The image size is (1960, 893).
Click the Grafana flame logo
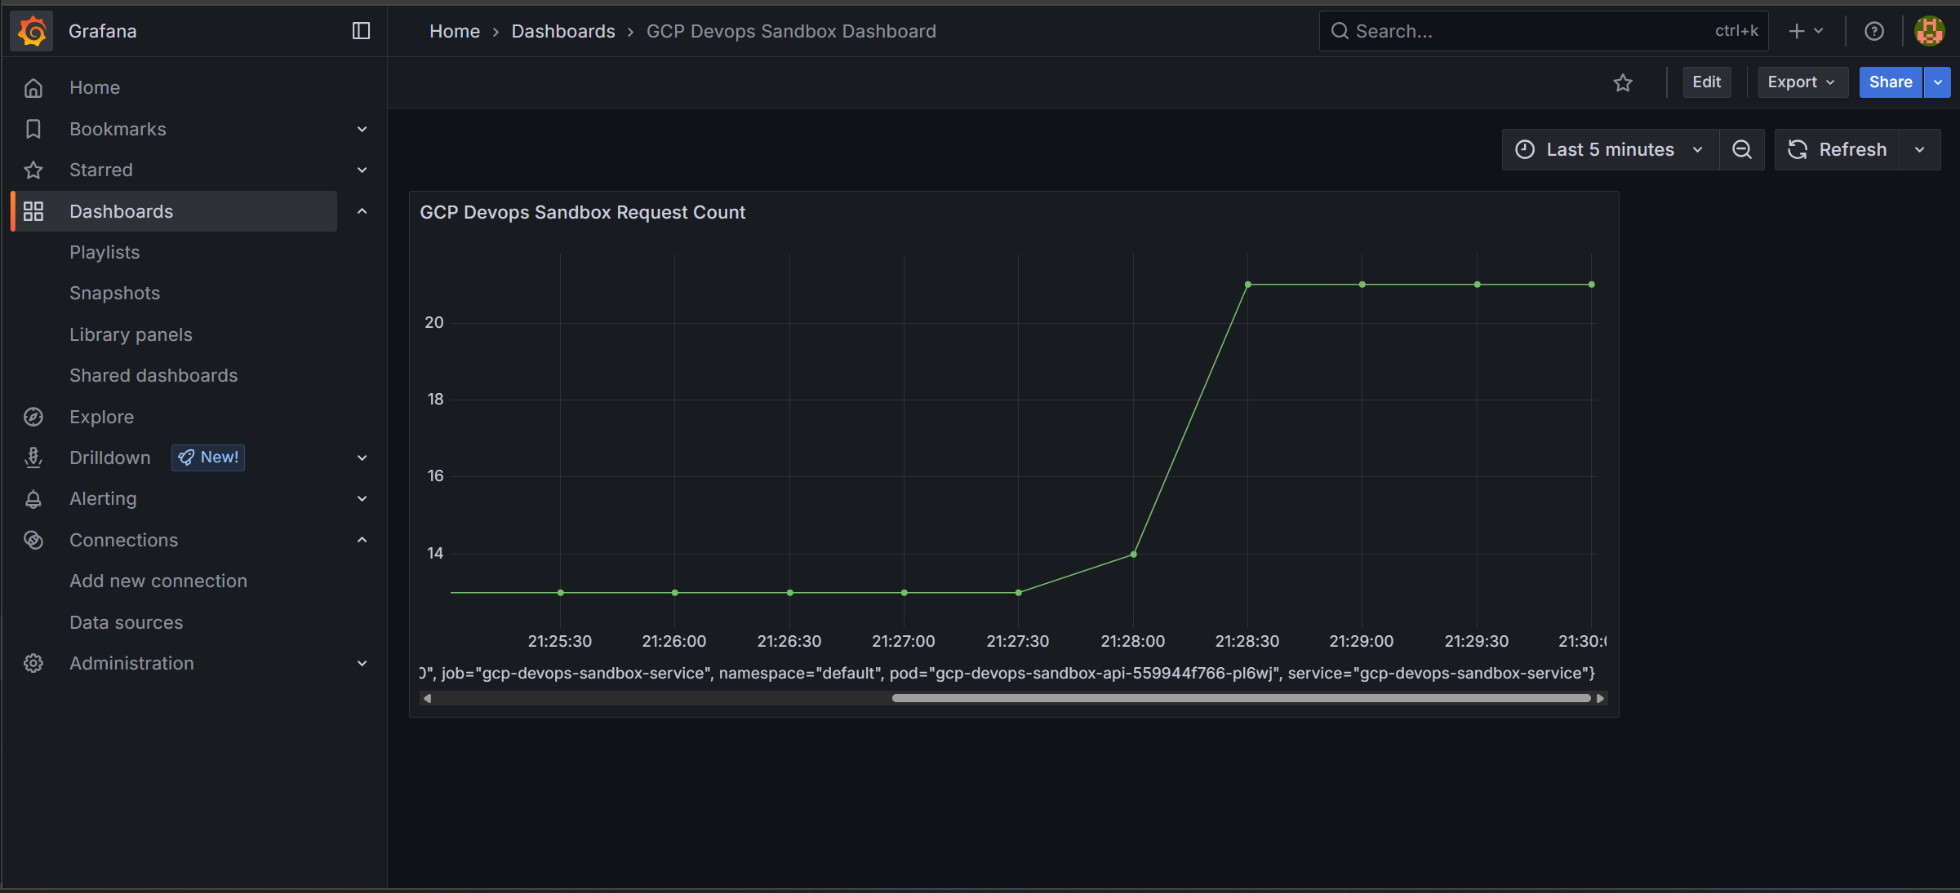[x=32, y=31]
